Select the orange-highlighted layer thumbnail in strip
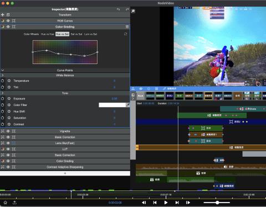This screenshot has width=266, height=207. coord(208,95)
